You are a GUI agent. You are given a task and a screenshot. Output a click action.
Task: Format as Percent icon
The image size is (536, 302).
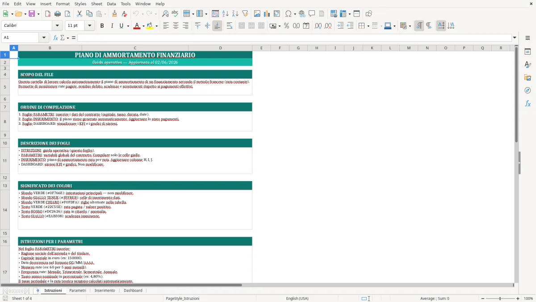286,26
